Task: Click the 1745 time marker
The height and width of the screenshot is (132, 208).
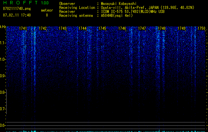Action: click(102, 28)
